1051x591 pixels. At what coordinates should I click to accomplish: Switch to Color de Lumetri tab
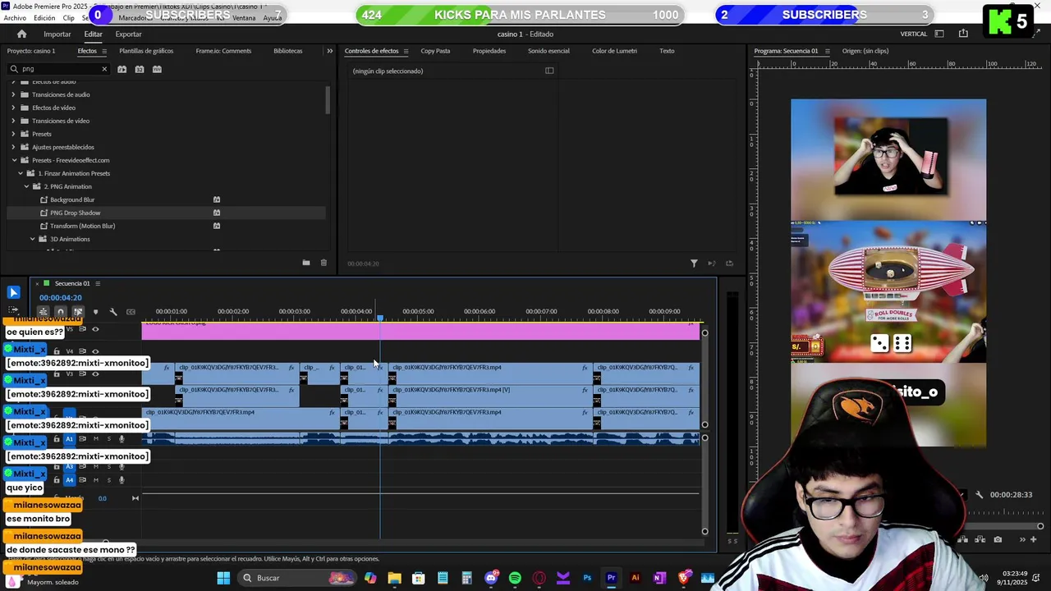pos(614,51)
